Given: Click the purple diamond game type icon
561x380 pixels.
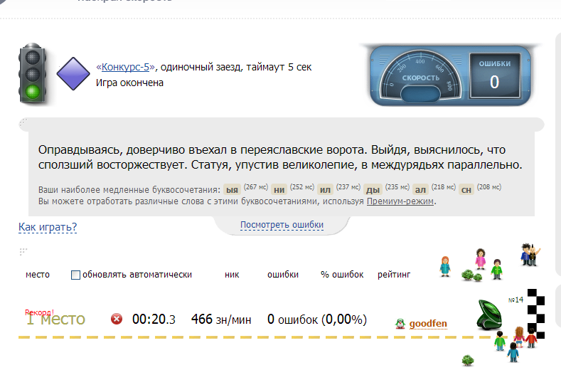Looking at the screenshot, I should click(x=73, y=74).
